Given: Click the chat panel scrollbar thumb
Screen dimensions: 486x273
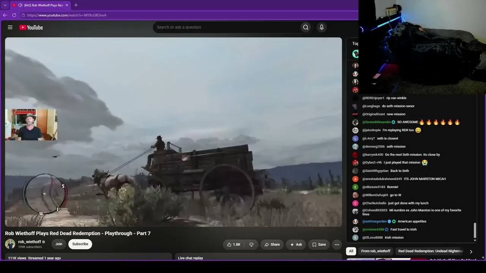Looking at the screenshot, I should point(475,231).
